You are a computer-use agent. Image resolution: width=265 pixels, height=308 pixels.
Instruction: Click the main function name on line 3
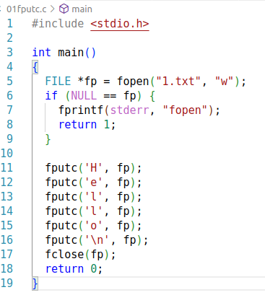click(x=71, y=53)
